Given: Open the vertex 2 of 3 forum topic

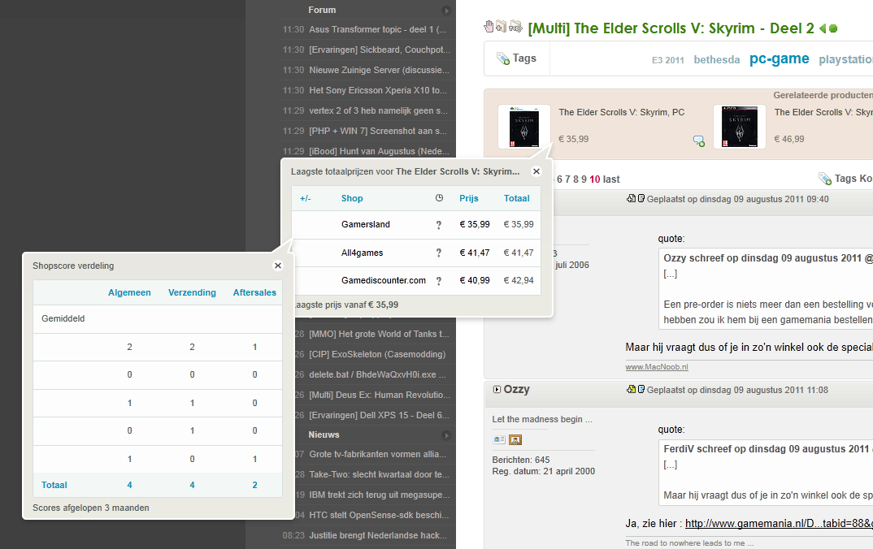Looking at the screenshot, I should [379, 110].
